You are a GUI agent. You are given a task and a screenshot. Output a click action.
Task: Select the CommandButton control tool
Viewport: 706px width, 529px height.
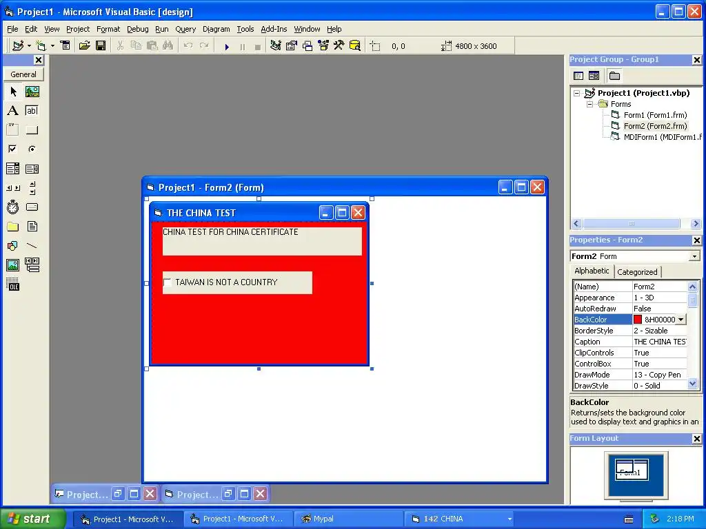32,130
